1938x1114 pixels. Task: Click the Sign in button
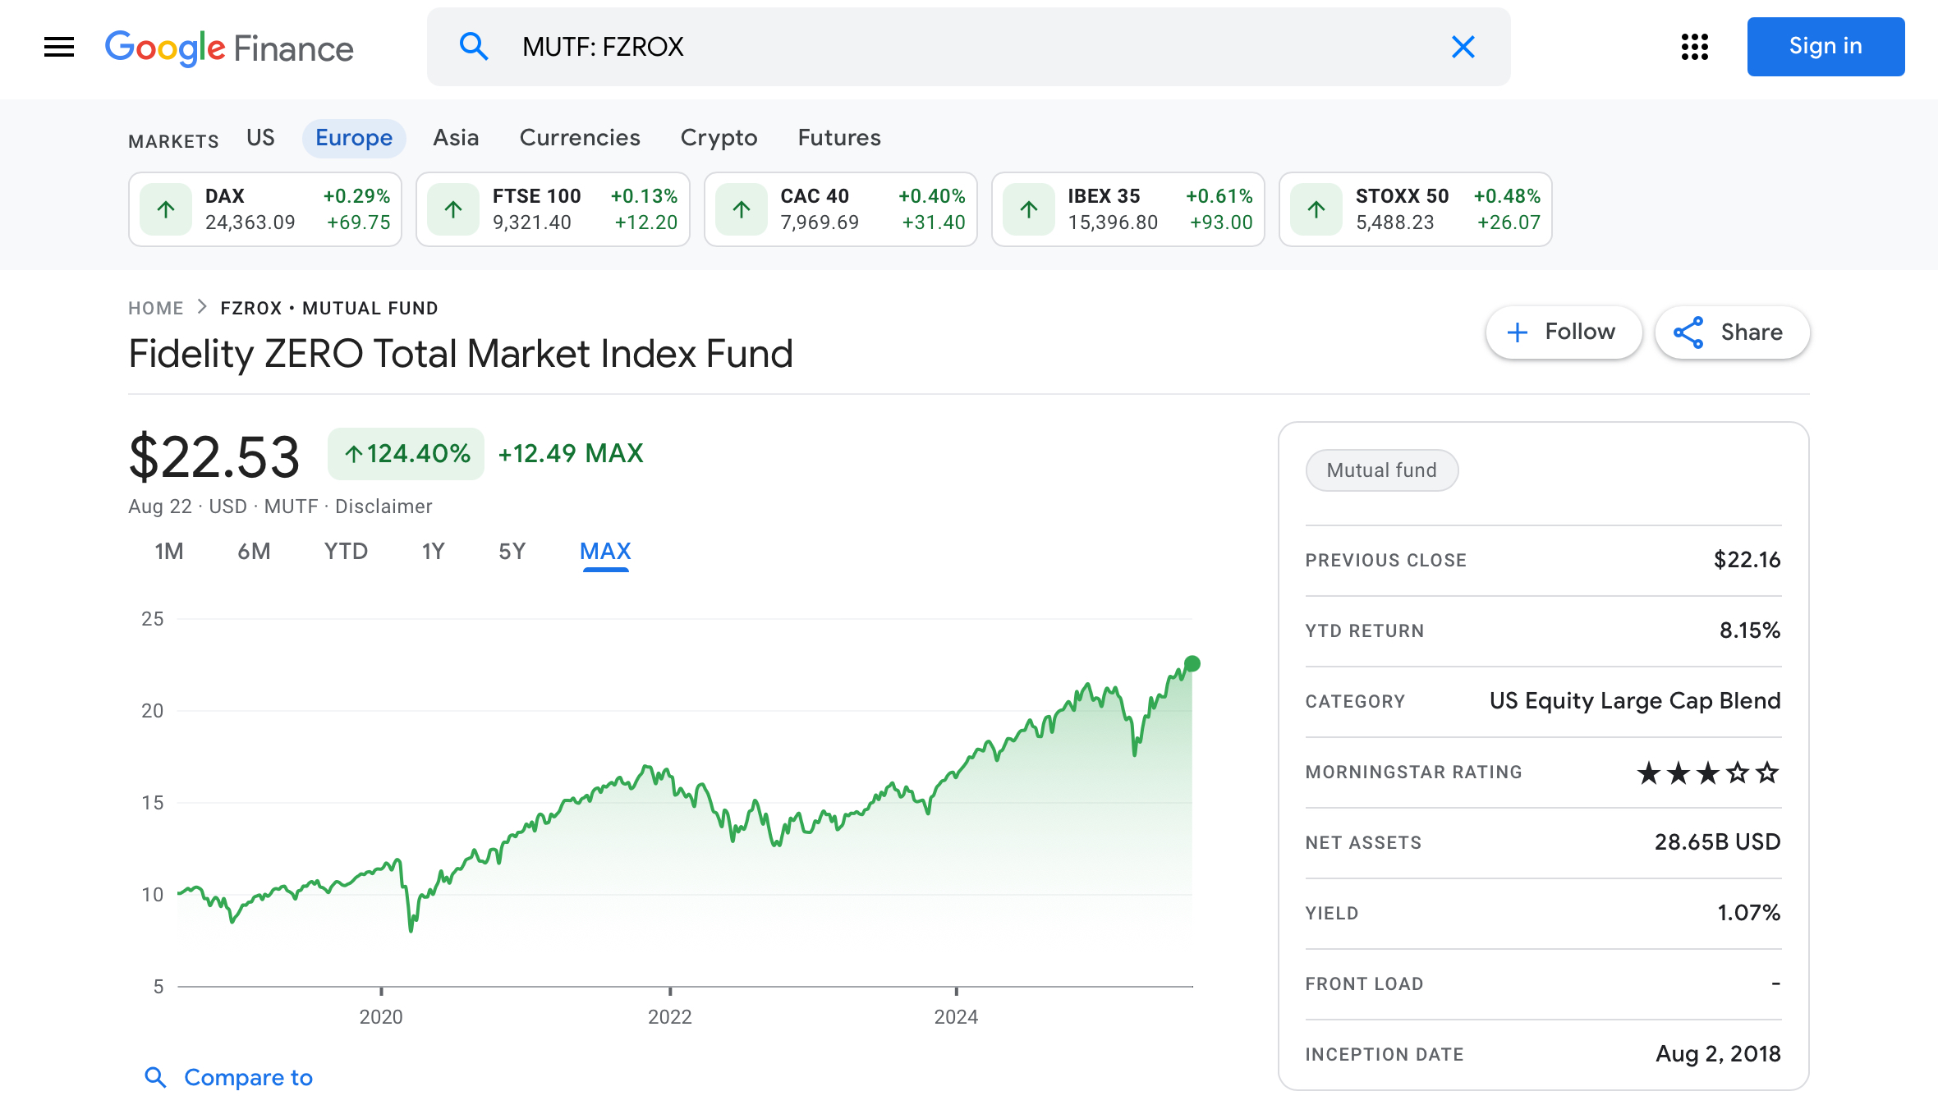click(x=1825, y=47)
